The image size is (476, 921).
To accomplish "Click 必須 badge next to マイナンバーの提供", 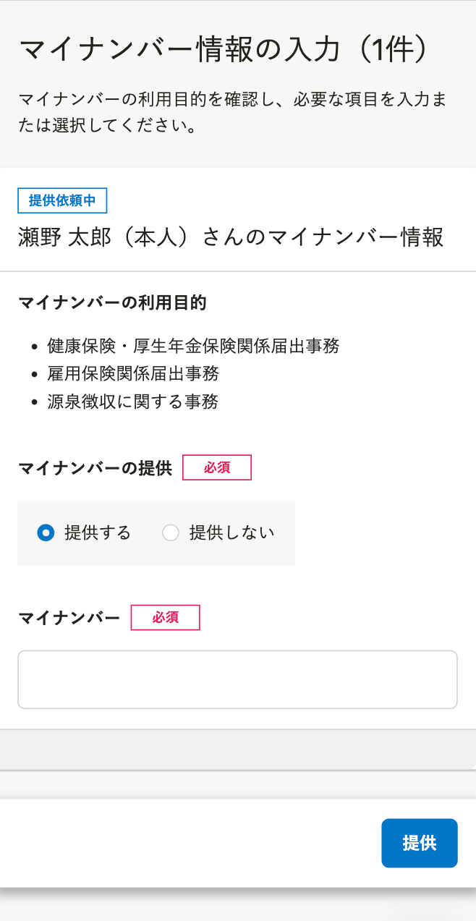I will (x=216, y=467).
